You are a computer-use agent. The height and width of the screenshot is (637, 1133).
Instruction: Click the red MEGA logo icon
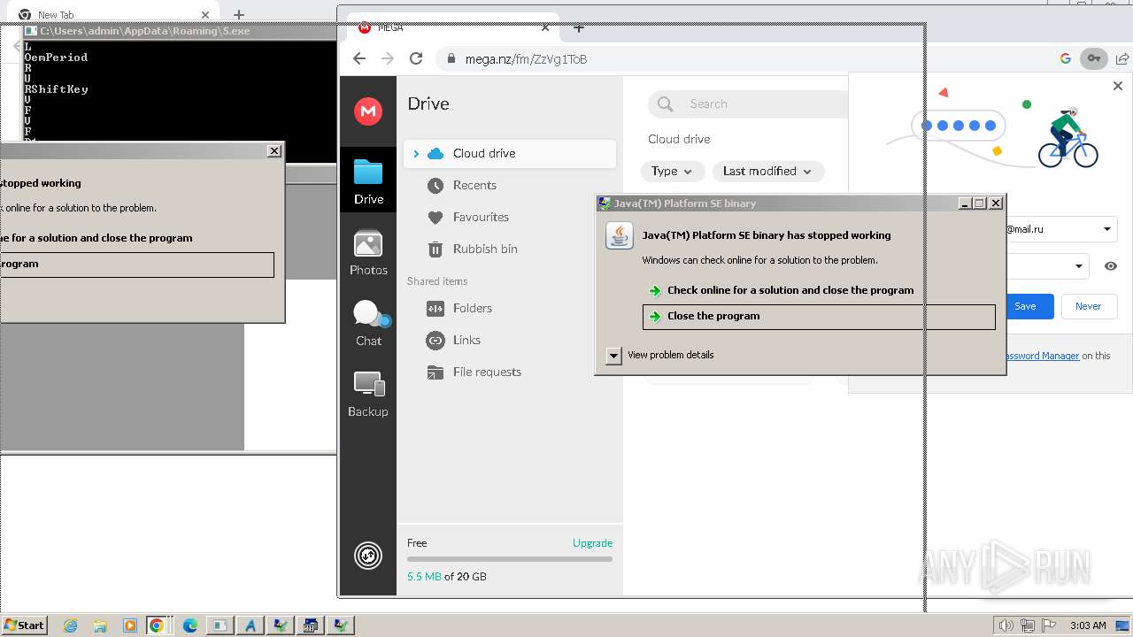[x=368, y=111]
